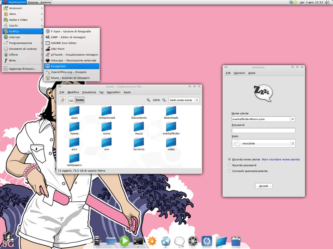Click Non ricordare nome utente link

coord(281,159)
